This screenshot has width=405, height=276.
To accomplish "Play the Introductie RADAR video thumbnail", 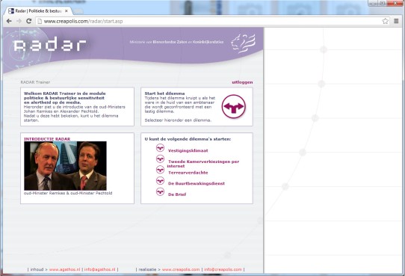I will point(65,165).
